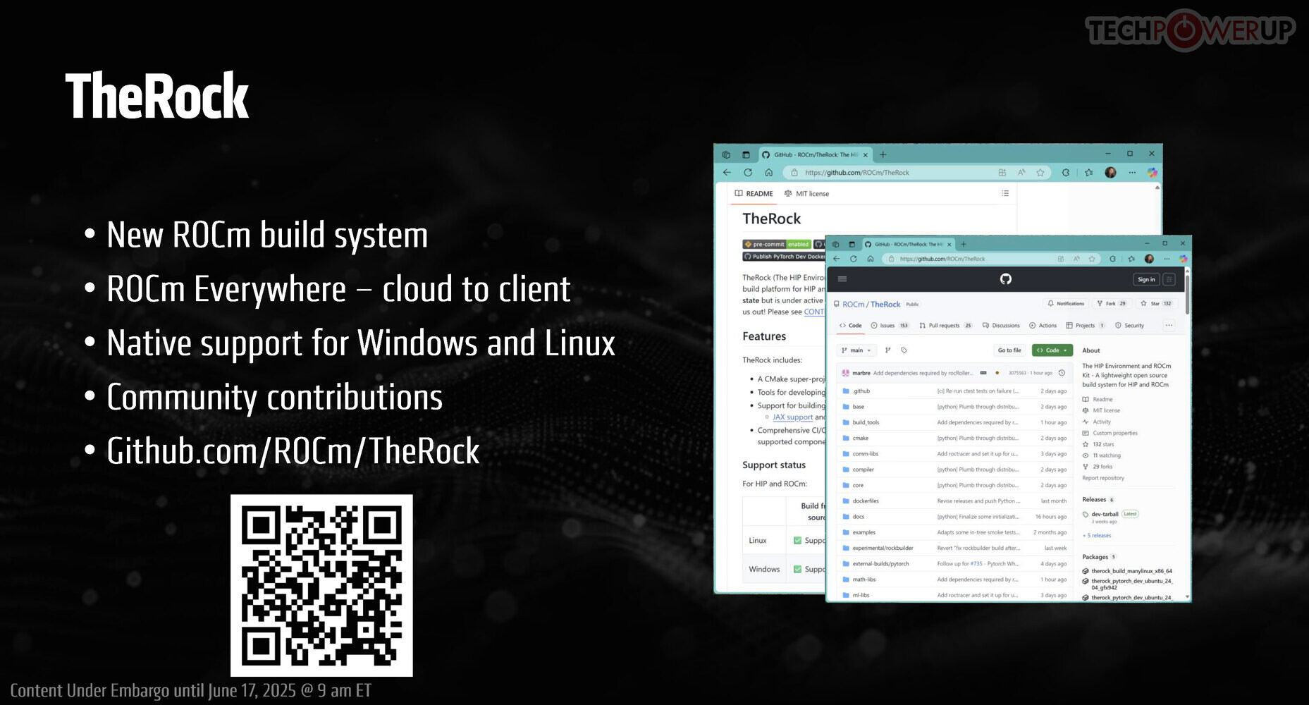This screenshot has width=1309, height=705.
Task: Click the Star button showing 132
Action: (x=1157, y=304)
